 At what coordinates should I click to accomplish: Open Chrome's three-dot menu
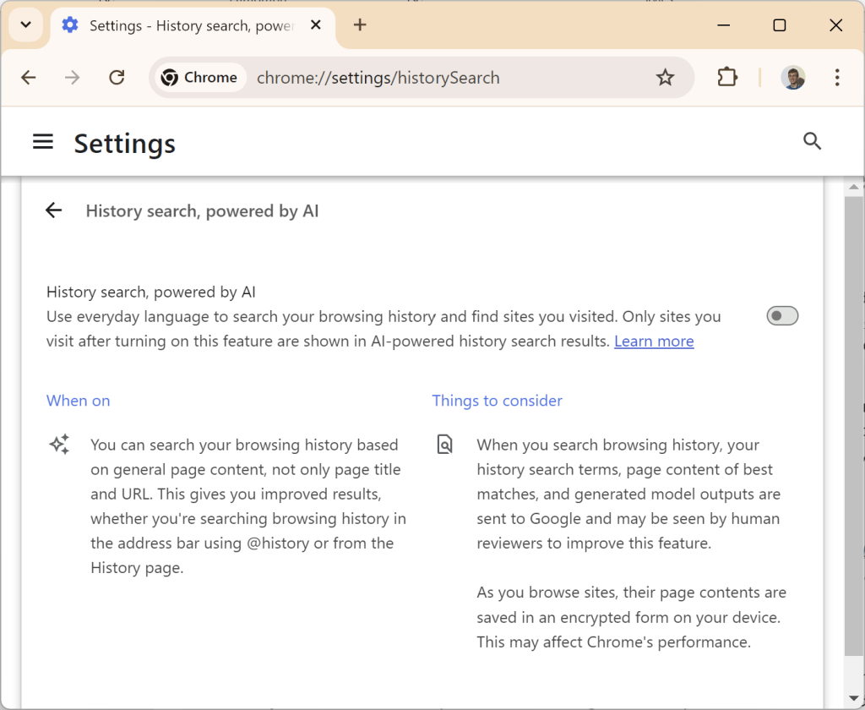click(x=837, y=77)
